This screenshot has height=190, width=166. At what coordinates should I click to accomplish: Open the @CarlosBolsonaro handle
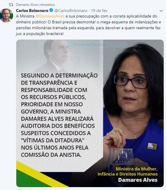click(71, 11)
